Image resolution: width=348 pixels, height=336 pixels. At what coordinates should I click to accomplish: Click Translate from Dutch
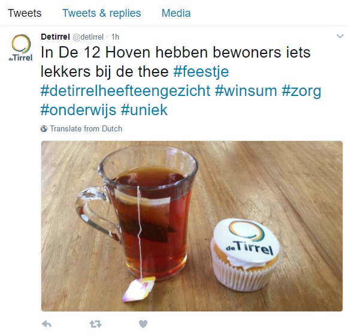[86, 129]
